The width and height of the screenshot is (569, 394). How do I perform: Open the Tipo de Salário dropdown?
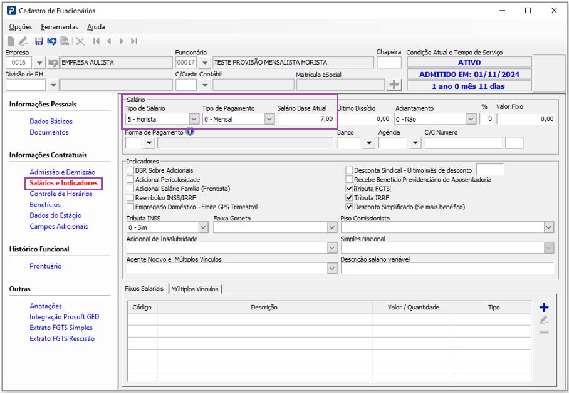(x=194, y=119)
